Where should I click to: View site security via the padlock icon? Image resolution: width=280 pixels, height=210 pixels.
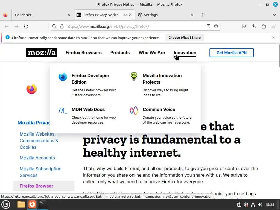click(62, 27)
